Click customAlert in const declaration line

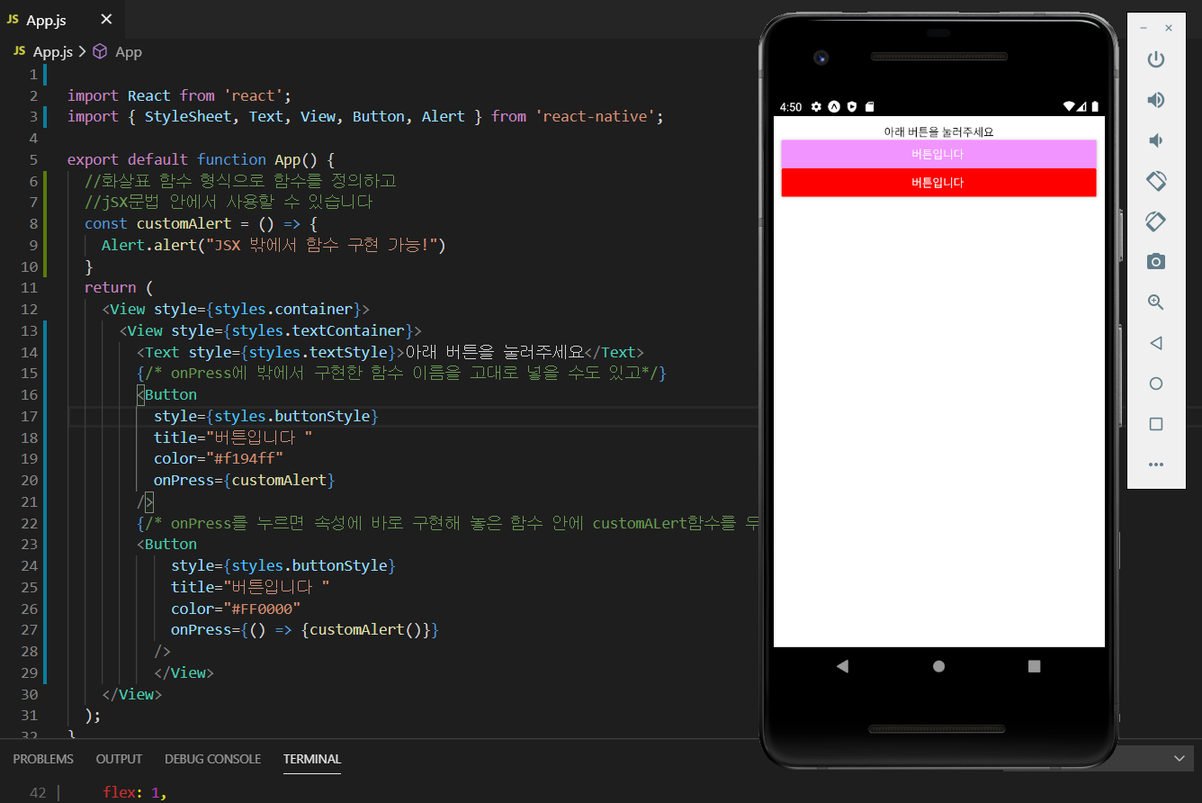pyautogui.click(x=184, y=223)
